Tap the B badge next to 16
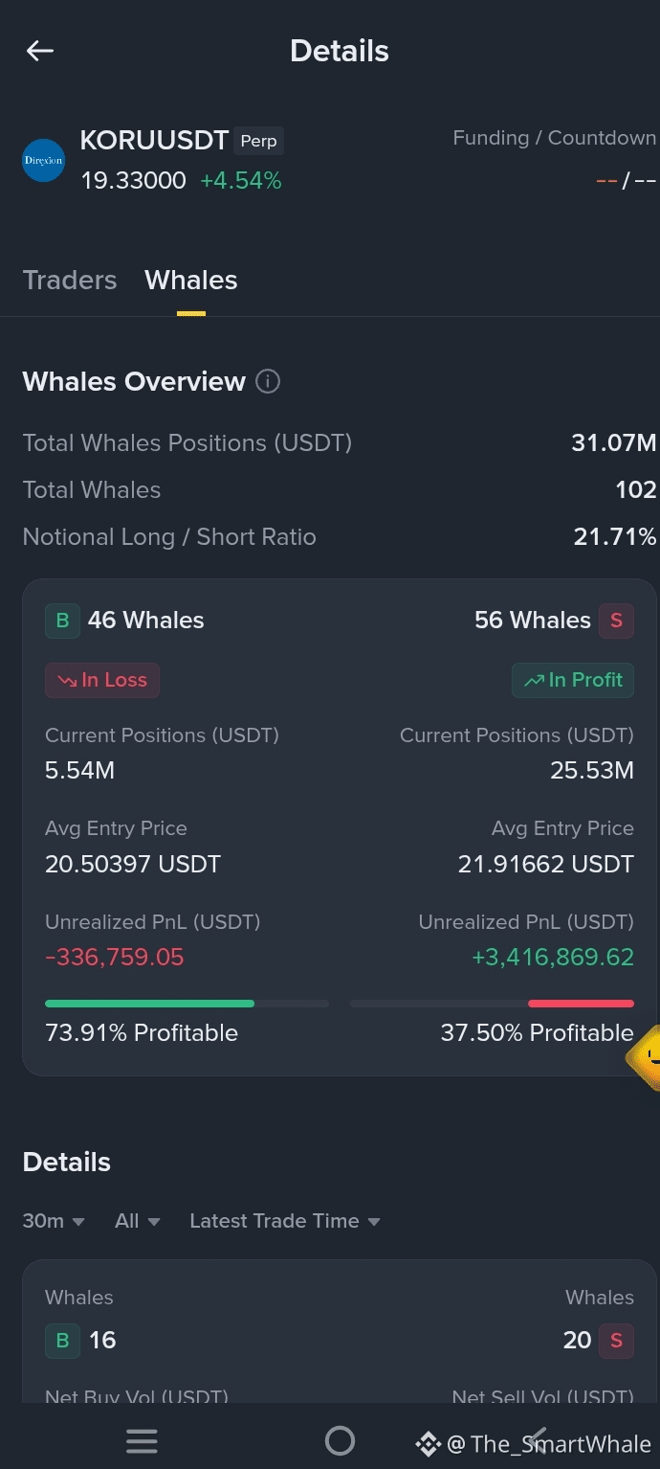The image size is (660, 1469). [x=62, y=1340]
